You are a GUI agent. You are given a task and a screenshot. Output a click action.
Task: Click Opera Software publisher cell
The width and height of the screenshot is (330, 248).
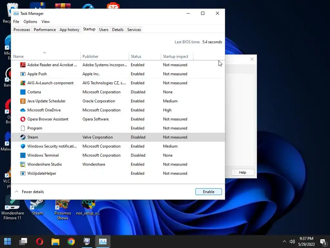(x=95, y=119)
